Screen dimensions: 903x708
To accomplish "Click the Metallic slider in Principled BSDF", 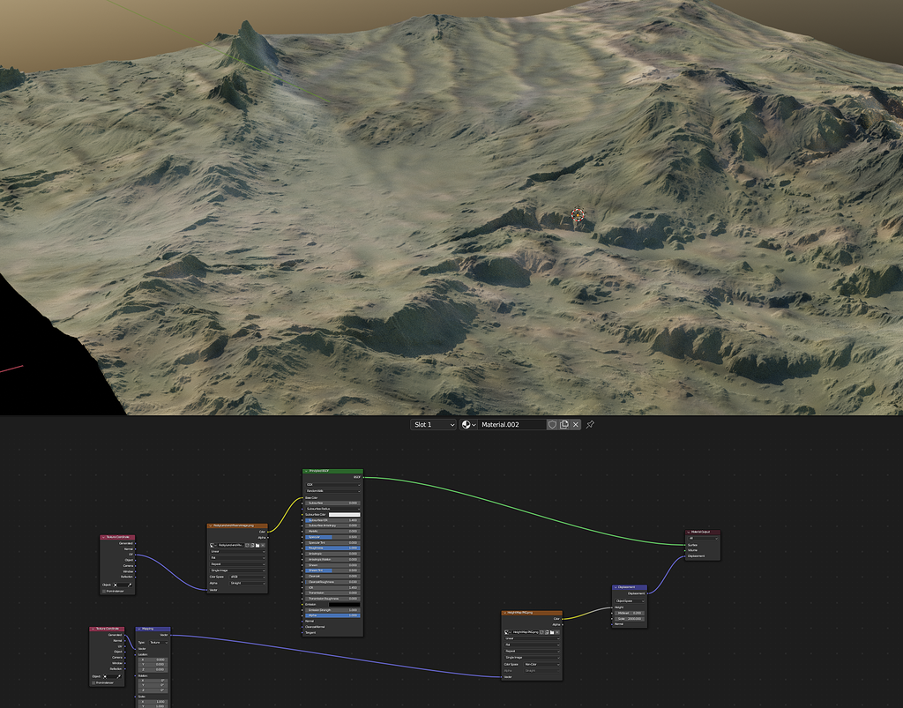I will (x=332, y=532).
